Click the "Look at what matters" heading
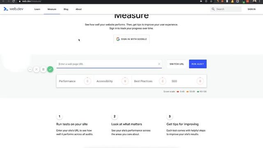This screenshot has width=263, height=148. tap(127, 124)
